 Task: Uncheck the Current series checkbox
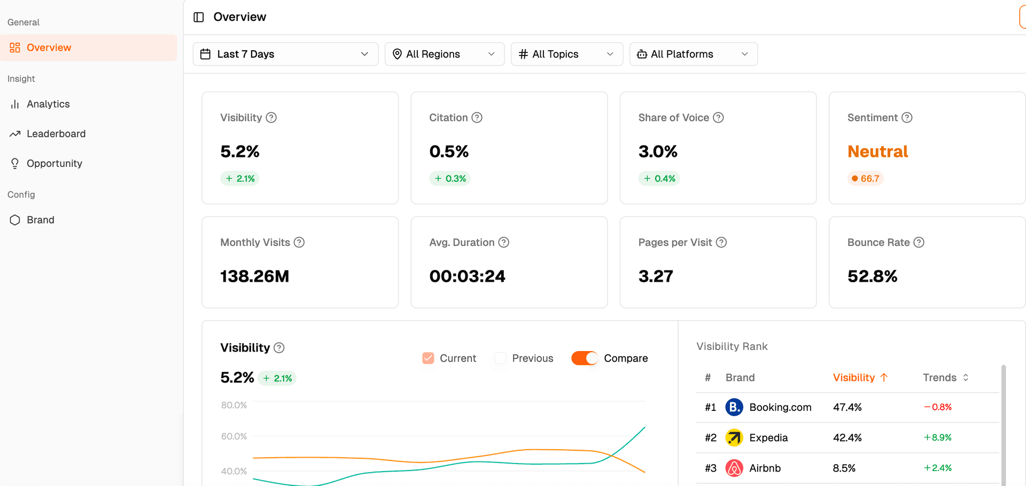point(428,358)
